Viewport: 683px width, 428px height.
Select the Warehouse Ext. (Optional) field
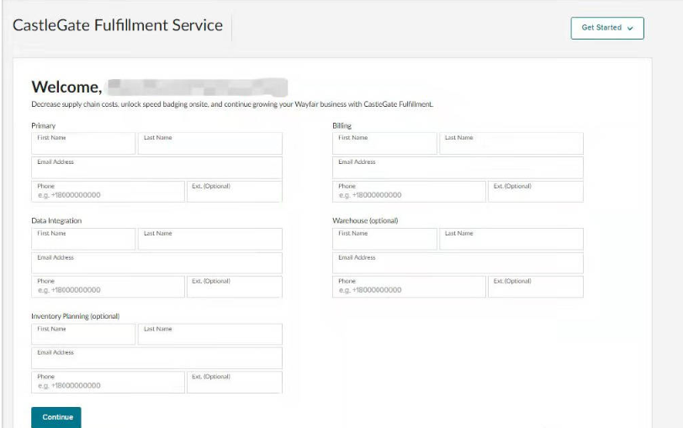tap(536, 287)
